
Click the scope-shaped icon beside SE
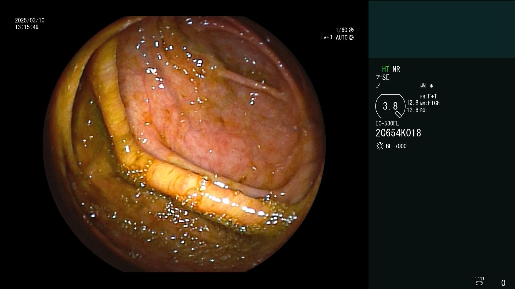coord(378,77)
